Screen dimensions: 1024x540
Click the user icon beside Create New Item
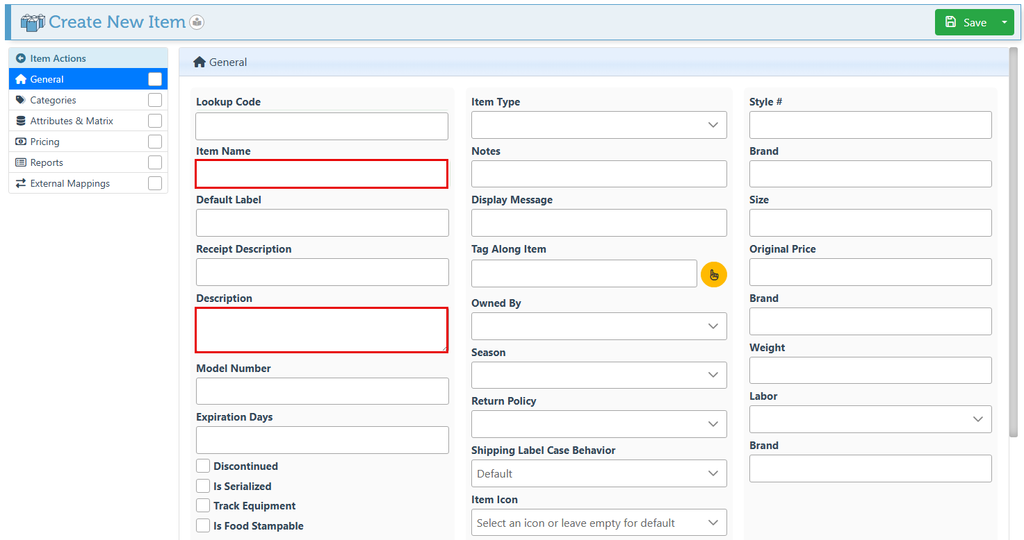click(197, 22)
